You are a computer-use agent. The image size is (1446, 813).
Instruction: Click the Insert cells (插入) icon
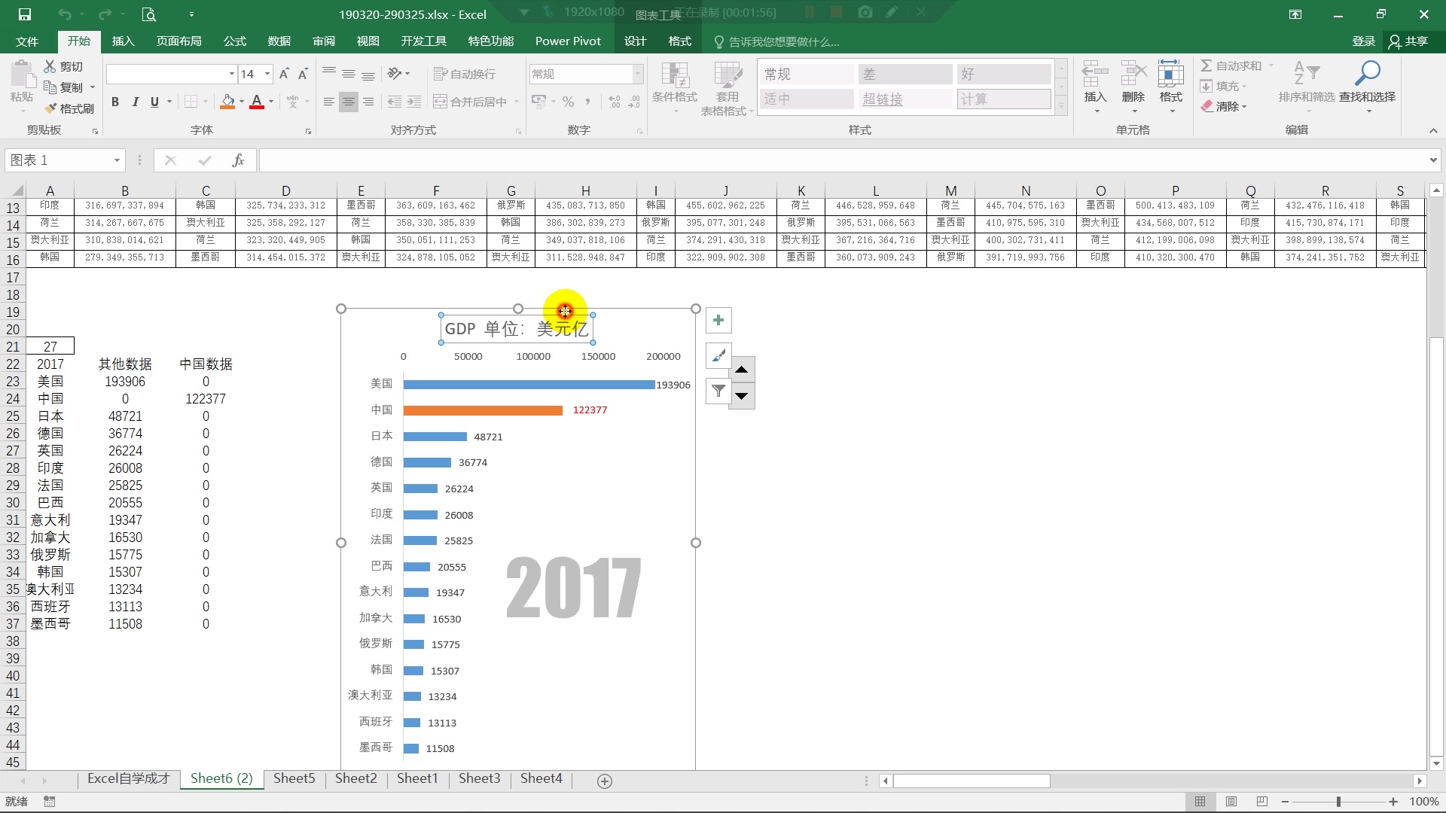tap(1095, 75)
